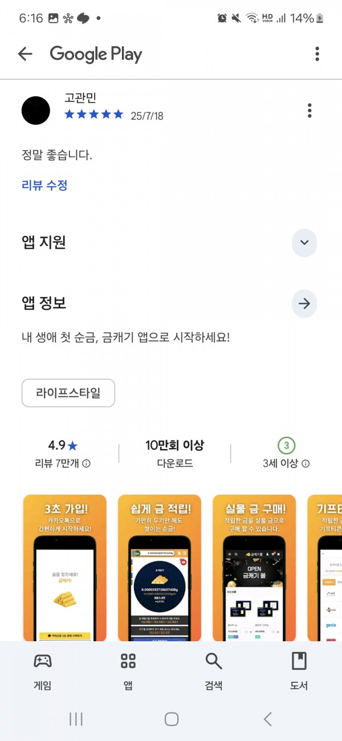
Task: Tap the black profile avatar of reviewer
Action: point(36,111)
